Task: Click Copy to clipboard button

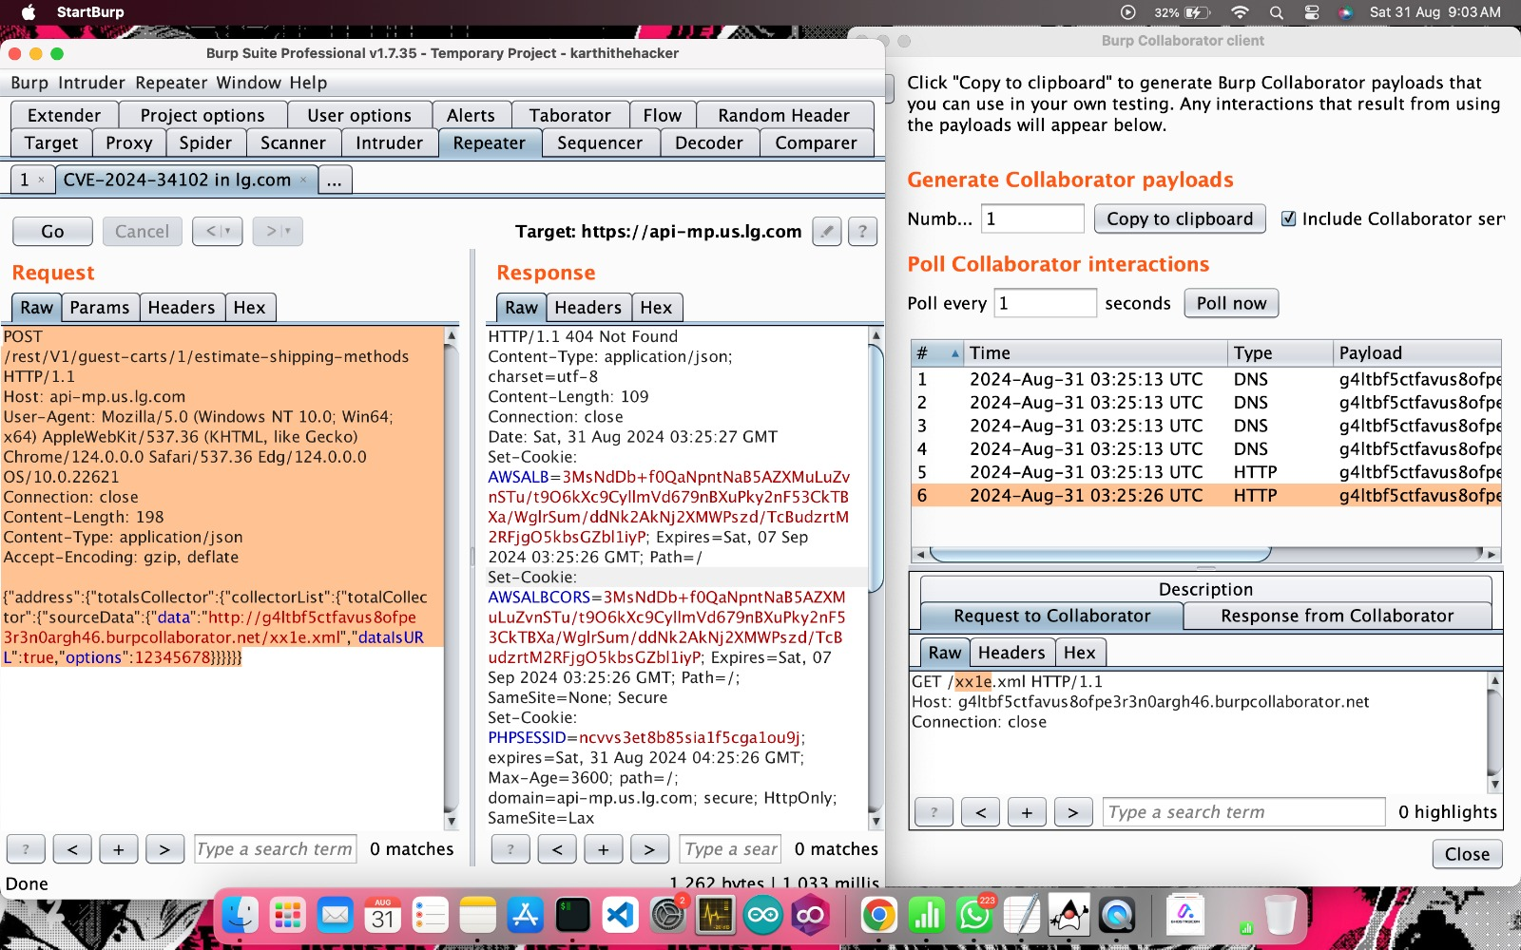Action: point(1180,218)
